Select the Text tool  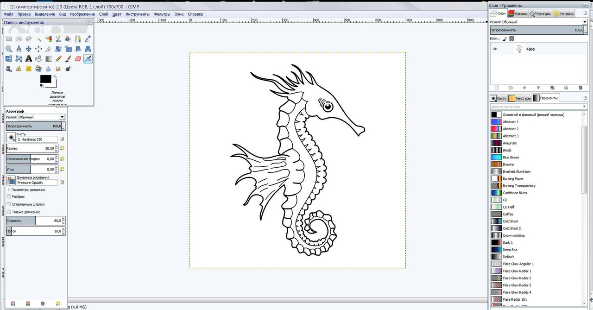click(x=29, y=59)
